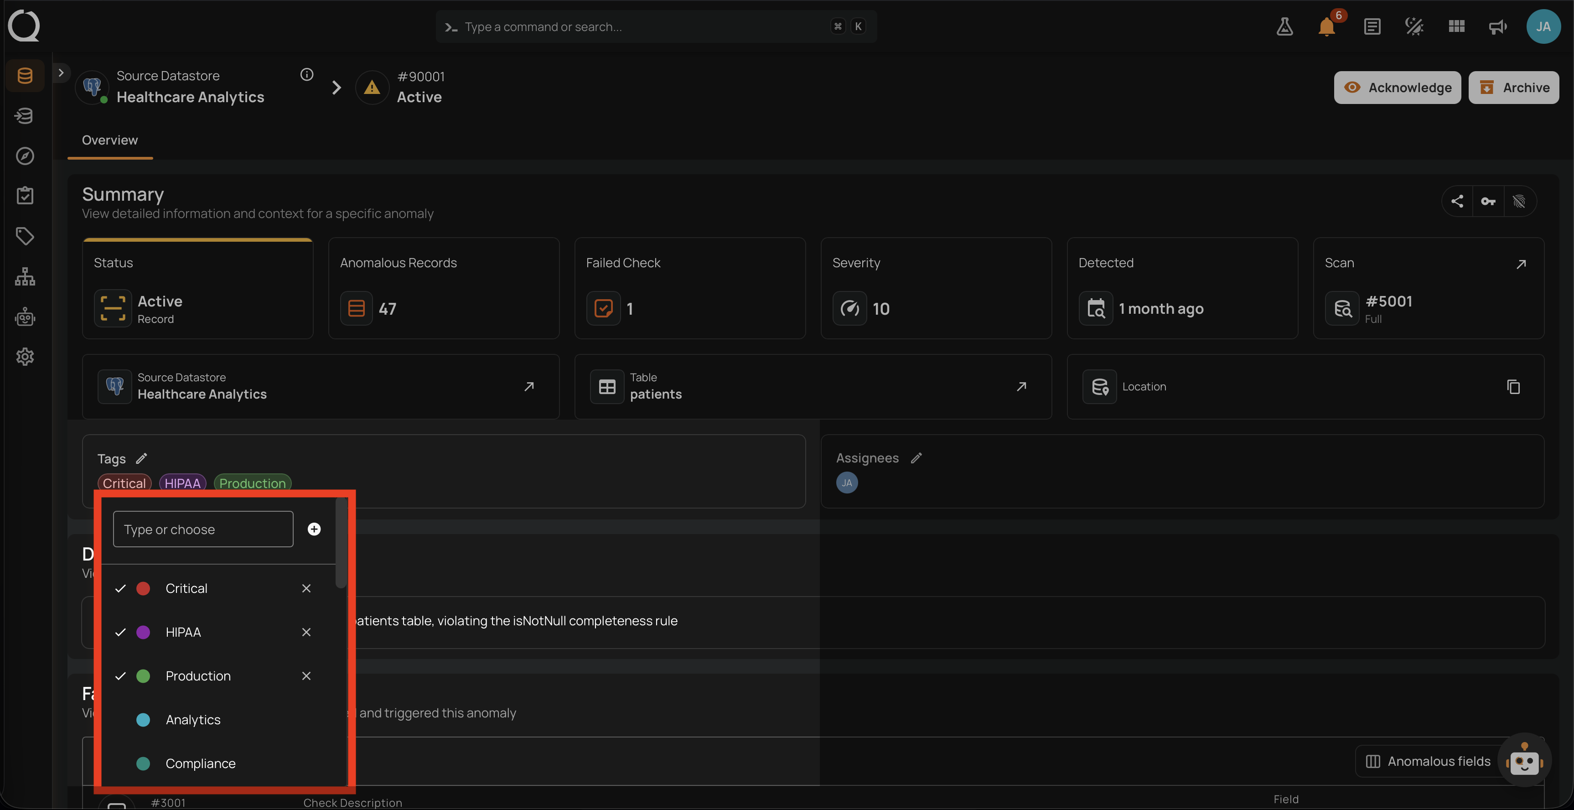This screenshot has width=1574, height=810.
Task: Remove Critical tag with its X
Action: coord(306,589)
